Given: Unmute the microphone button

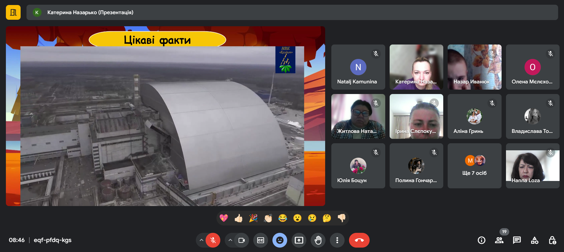Looking at the screenshot, I should click(213, 240).
